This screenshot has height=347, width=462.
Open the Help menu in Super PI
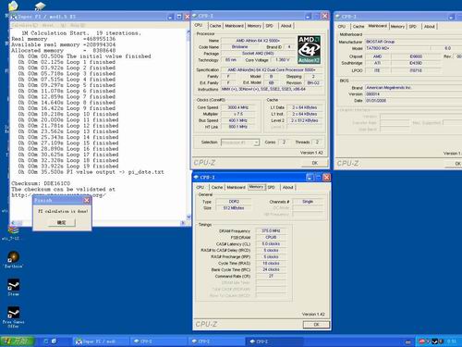pyautogui.click(x=78, y=25)
